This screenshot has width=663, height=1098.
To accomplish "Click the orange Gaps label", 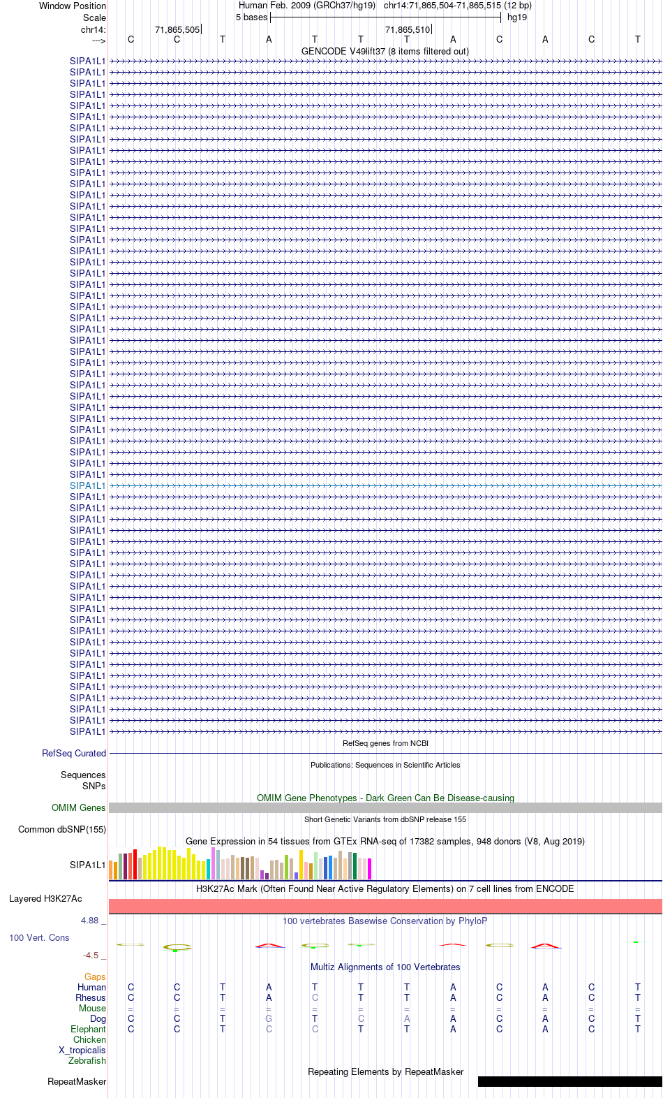I will 95,976.
